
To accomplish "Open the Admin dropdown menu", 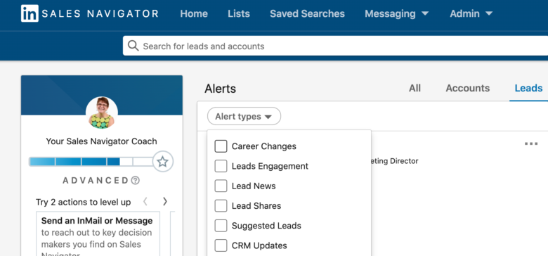I will pyautogui.click(x=471, y=13).
